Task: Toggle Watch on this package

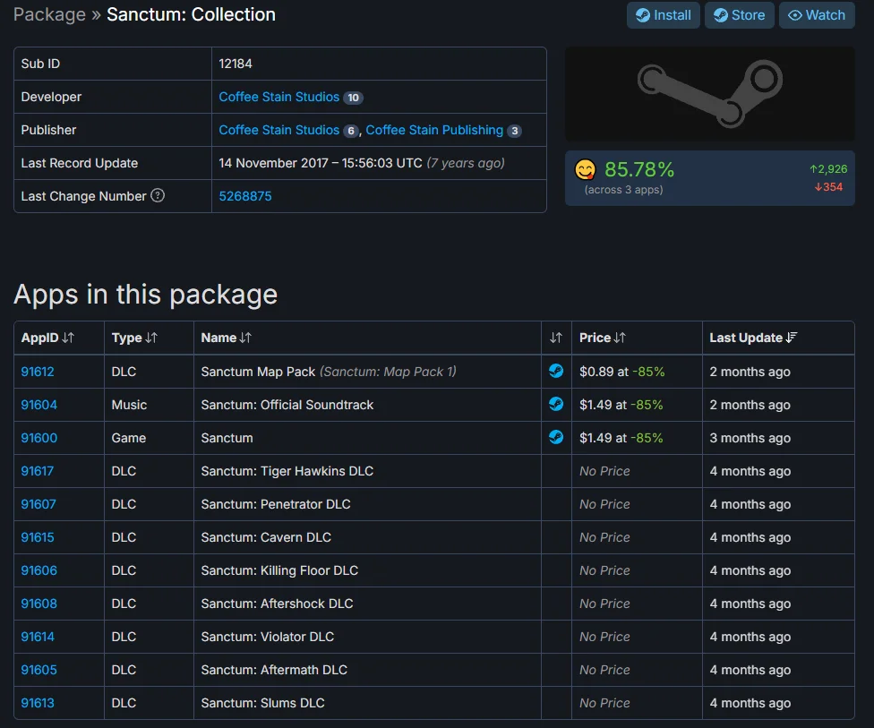Action: click(817, 15)
